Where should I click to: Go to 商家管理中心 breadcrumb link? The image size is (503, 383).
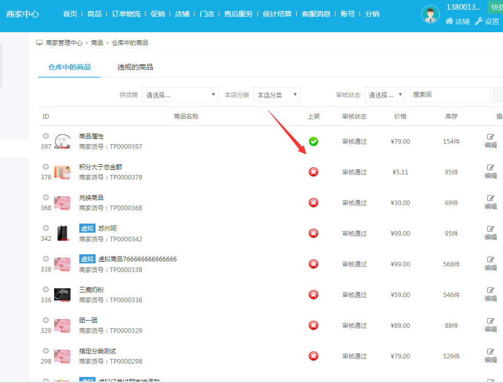[x=64, y=43]
